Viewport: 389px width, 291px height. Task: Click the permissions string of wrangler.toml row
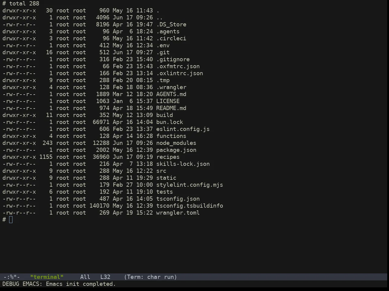click(19, 213)
